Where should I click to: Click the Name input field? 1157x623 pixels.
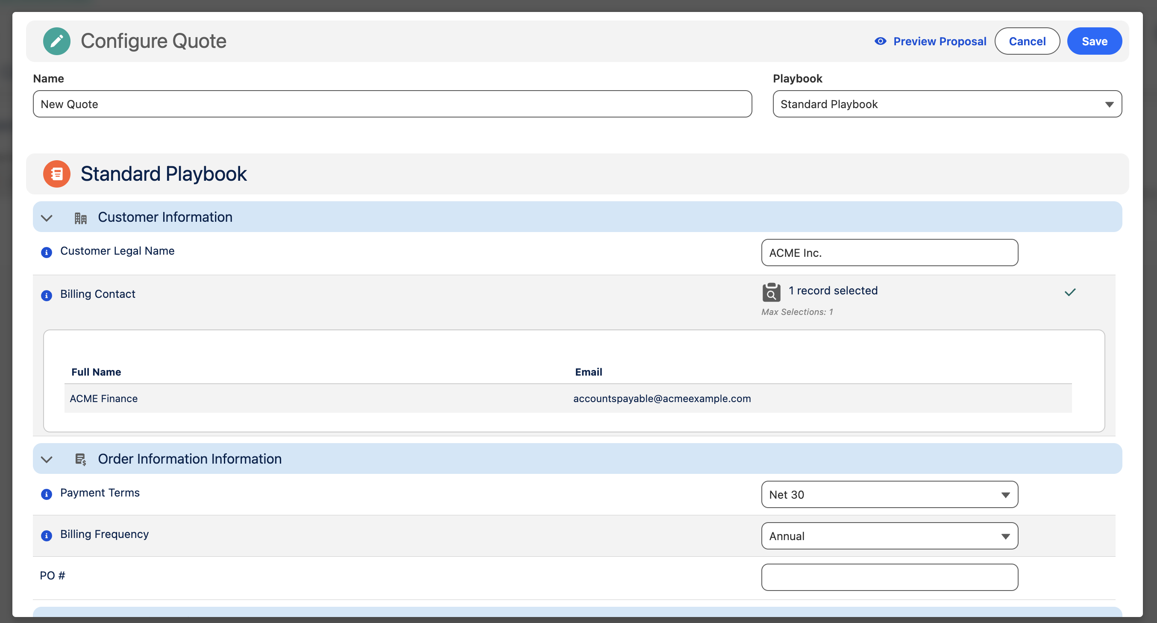392,104
